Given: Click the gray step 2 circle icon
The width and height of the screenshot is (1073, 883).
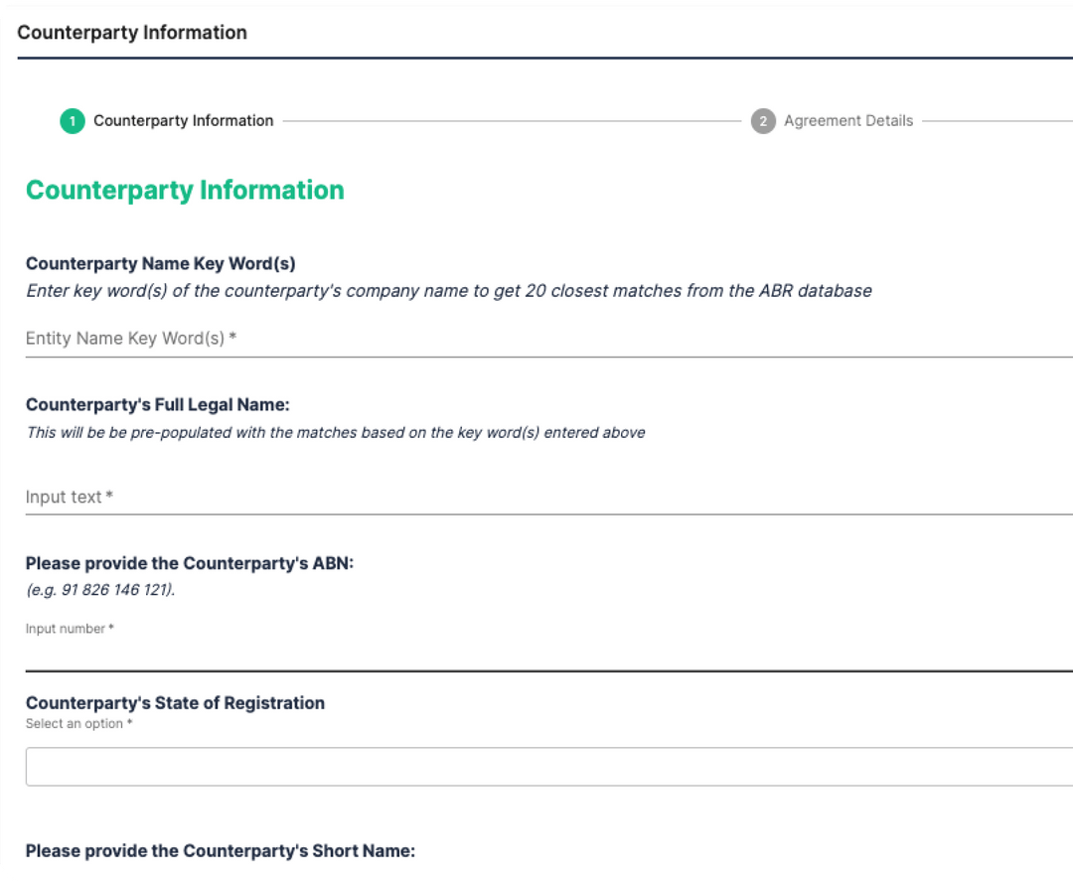Looking at the screenshot, I should pos(763,121).
